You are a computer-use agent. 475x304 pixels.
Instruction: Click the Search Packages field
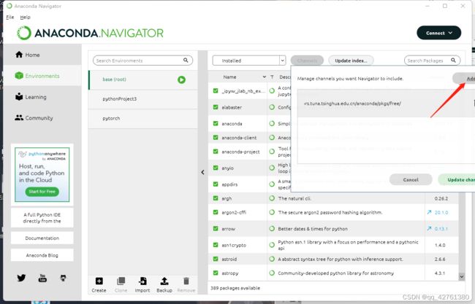tap(433, 61)
